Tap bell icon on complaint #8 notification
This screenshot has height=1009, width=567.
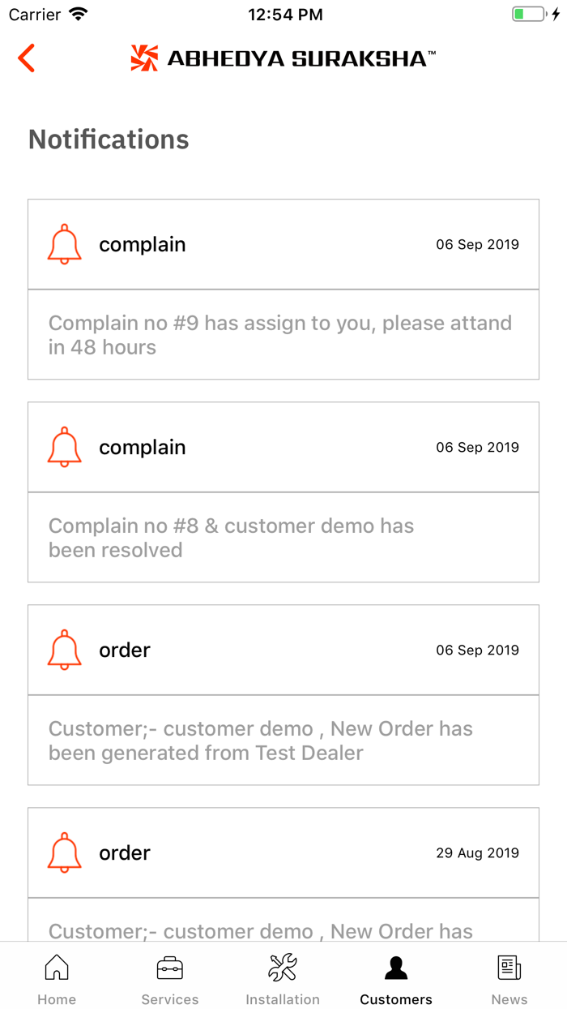65,447
